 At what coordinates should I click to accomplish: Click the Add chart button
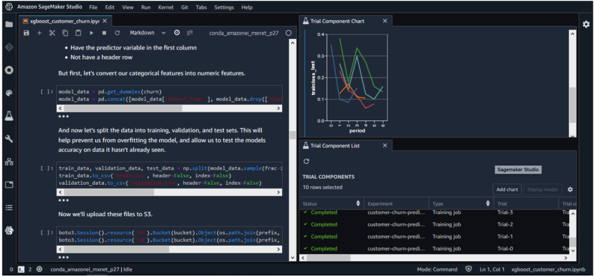coord(507,189)
